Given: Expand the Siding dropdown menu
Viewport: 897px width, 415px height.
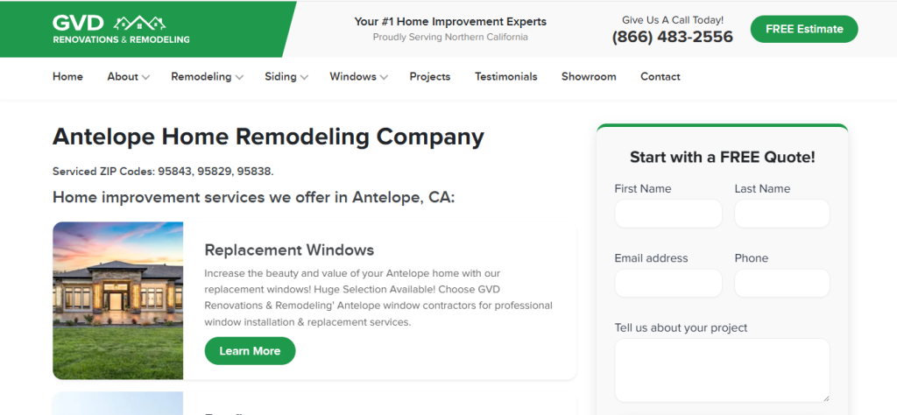Looking at the screenshot, I should 286,77.
